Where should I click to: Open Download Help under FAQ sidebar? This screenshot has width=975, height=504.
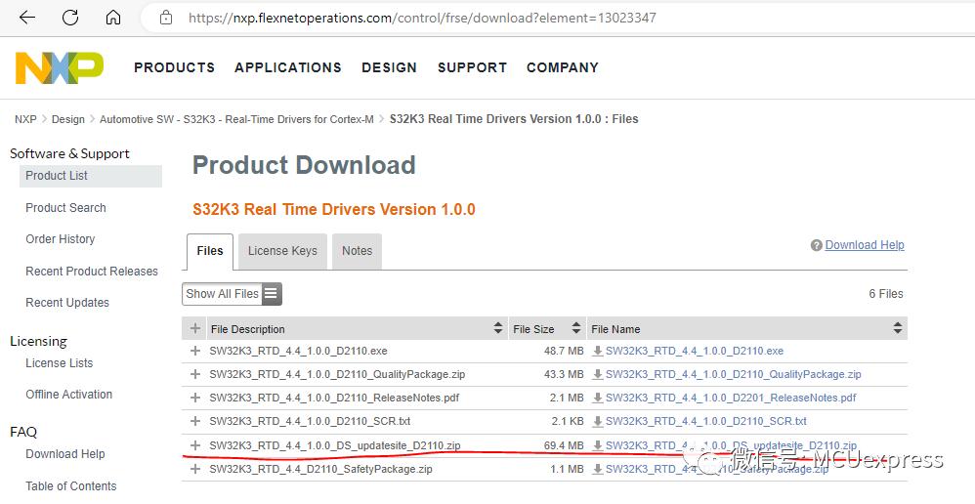[x=64, y=454]
